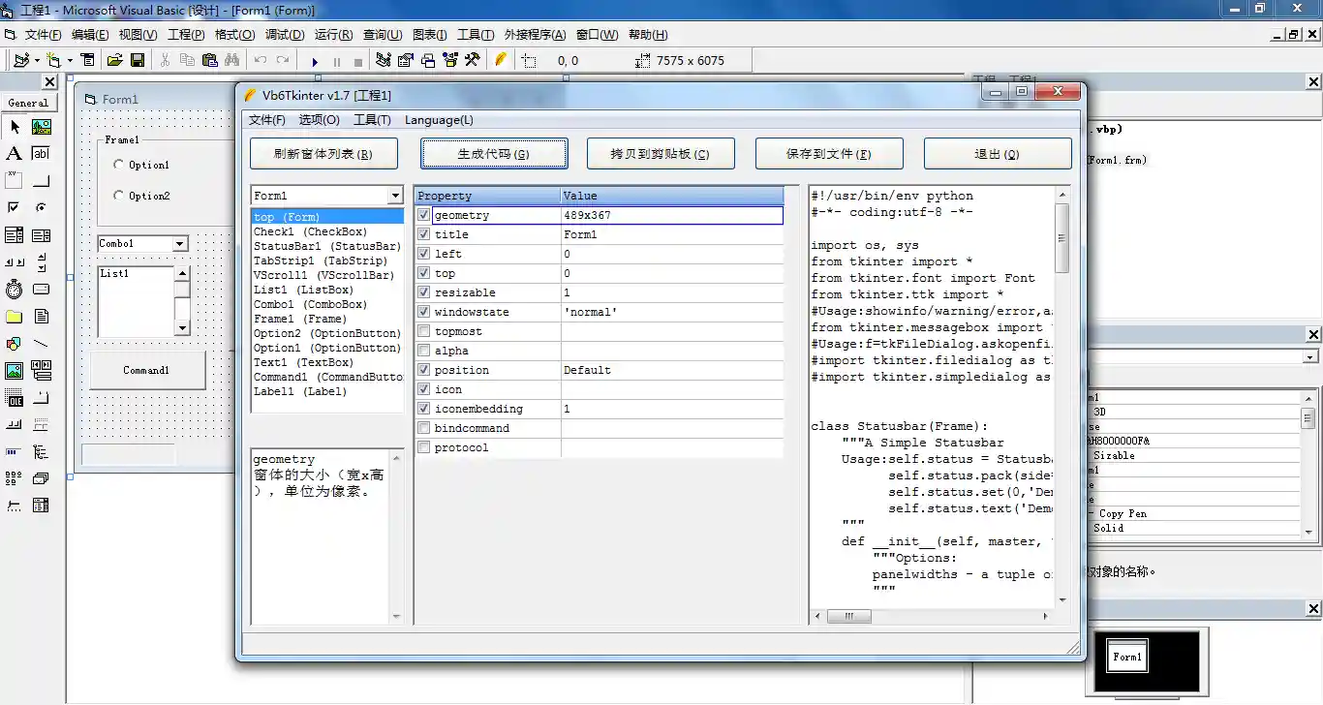Select the Label tool in the toolbox
This screenshot has height=705, width=1323.
[13, 153]
